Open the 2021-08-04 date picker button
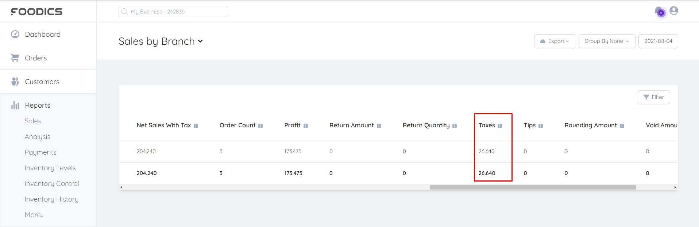Viewport: 699px width, 227px height. click(x=658, y=41)
